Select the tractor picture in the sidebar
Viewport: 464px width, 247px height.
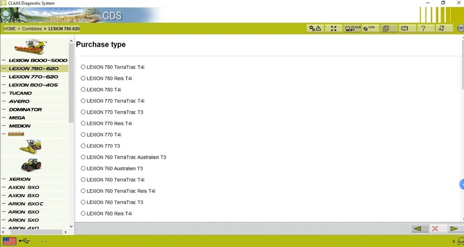31,165
